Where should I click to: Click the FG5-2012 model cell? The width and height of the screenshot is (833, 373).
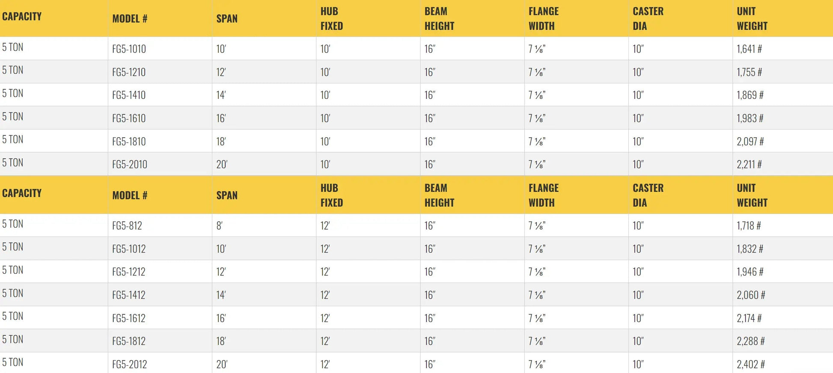[x=129, y=364]
